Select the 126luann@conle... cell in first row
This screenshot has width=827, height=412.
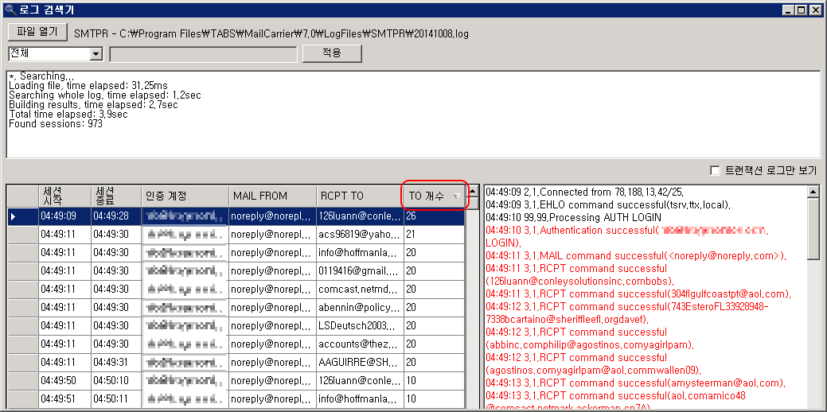click(x=361, y=216)
